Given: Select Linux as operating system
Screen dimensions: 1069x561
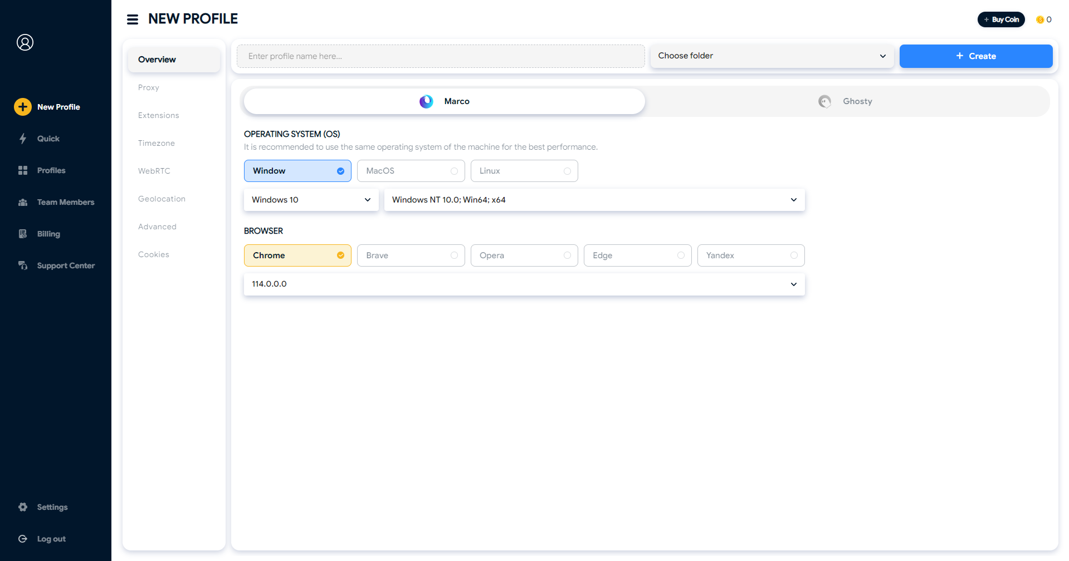Looking at the screenshot, I should pos(524,171).
